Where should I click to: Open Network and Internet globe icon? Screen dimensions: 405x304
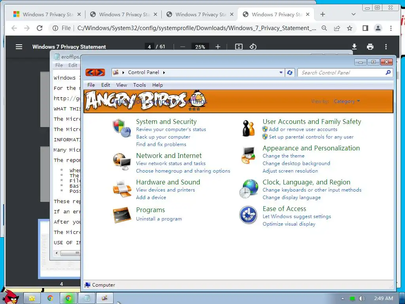pyautogui.click(x=122, y=162)
